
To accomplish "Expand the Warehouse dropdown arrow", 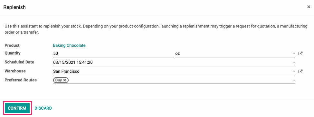I will pos(294,71).
